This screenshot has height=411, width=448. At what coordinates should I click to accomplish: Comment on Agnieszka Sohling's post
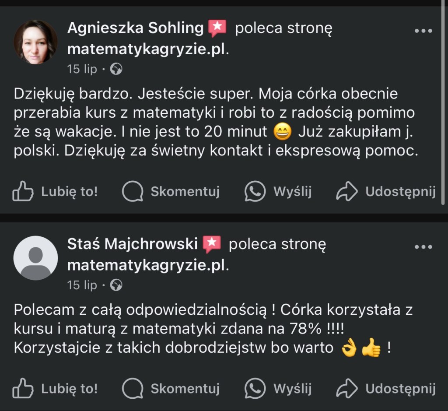[x=171, y=192]
